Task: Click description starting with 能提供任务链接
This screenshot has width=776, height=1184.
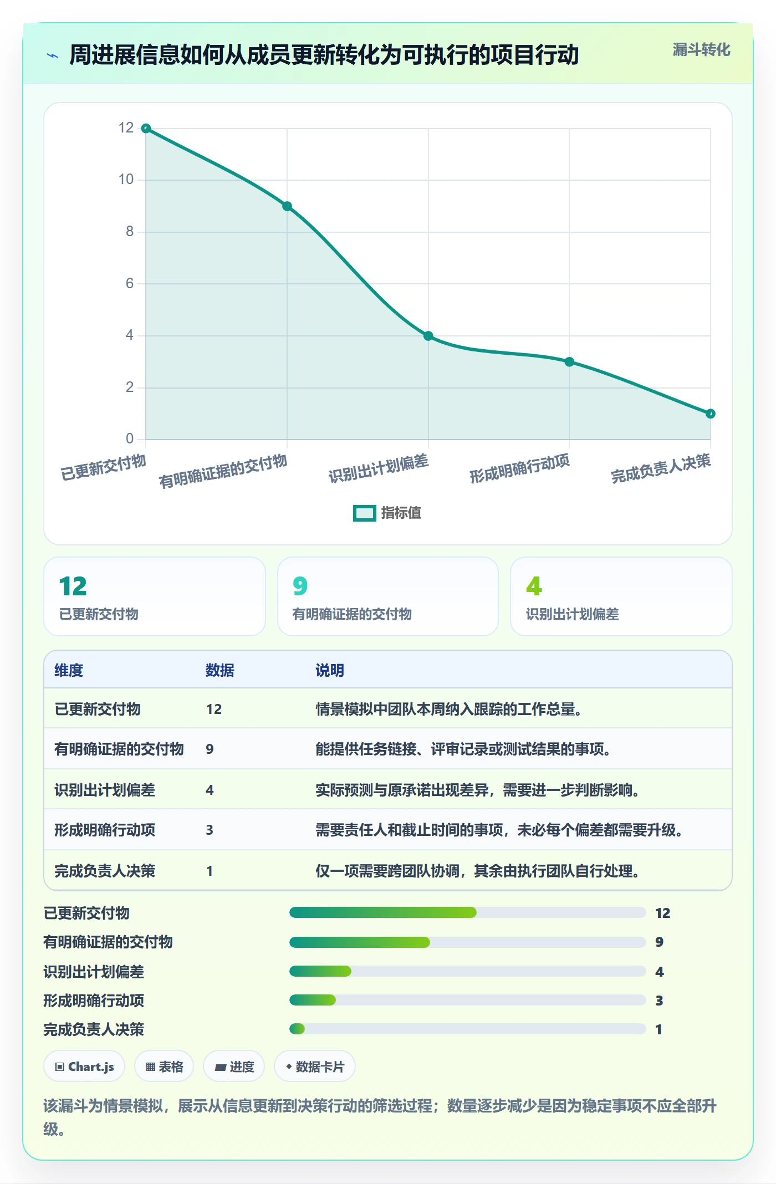Action: click(x=463, y=749)
